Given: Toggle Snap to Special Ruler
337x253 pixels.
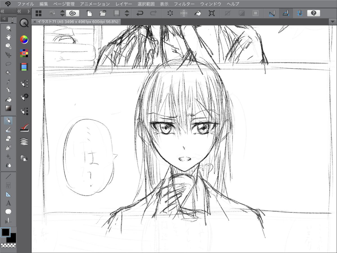Looking at the screenshot, I should click(x=286, y=13).
